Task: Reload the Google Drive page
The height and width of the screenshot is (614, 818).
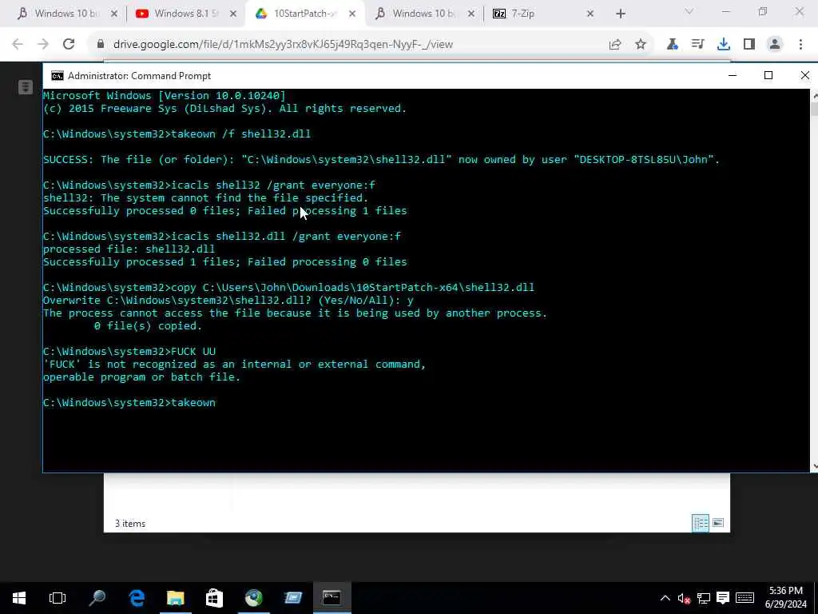Action: click(x=69, y=45)
